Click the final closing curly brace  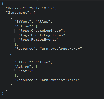tap(3, 93)
